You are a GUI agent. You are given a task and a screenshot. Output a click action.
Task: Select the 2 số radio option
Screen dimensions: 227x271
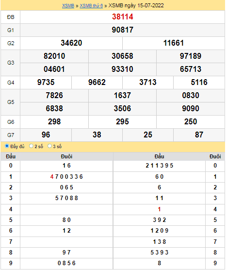31,147
